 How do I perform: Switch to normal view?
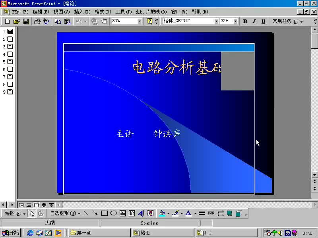(21, 205)
